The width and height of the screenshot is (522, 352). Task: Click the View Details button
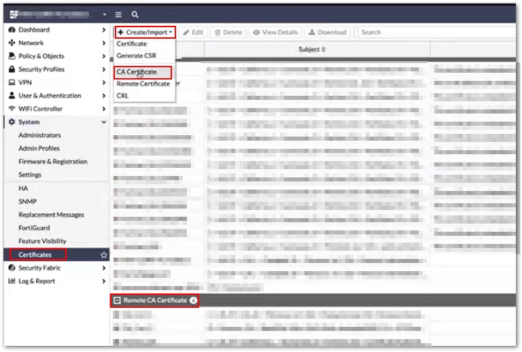pyautogui.click(x=275, y=32)
